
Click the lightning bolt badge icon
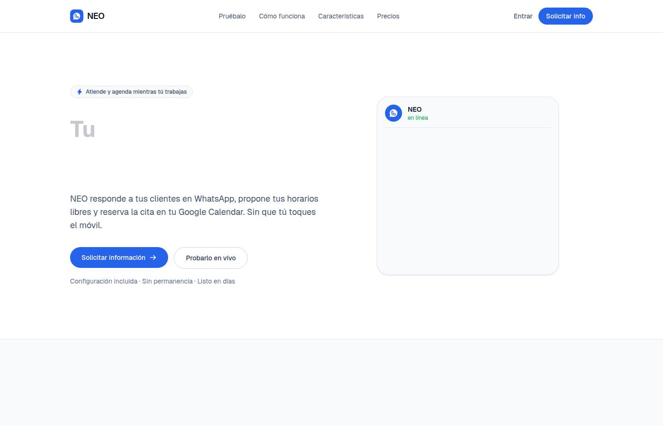coord(80,92)
